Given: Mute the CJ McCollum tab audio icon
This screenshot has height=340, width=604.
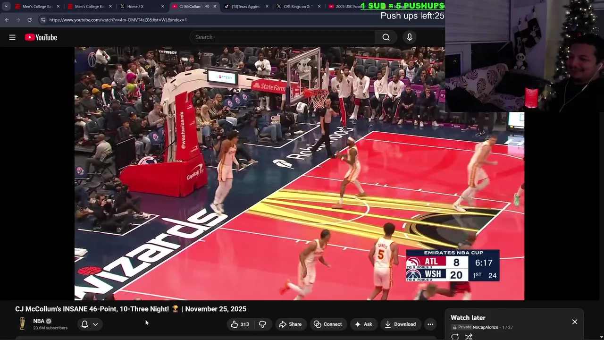Looking at the screenshot, I should [x=207, y=7].
